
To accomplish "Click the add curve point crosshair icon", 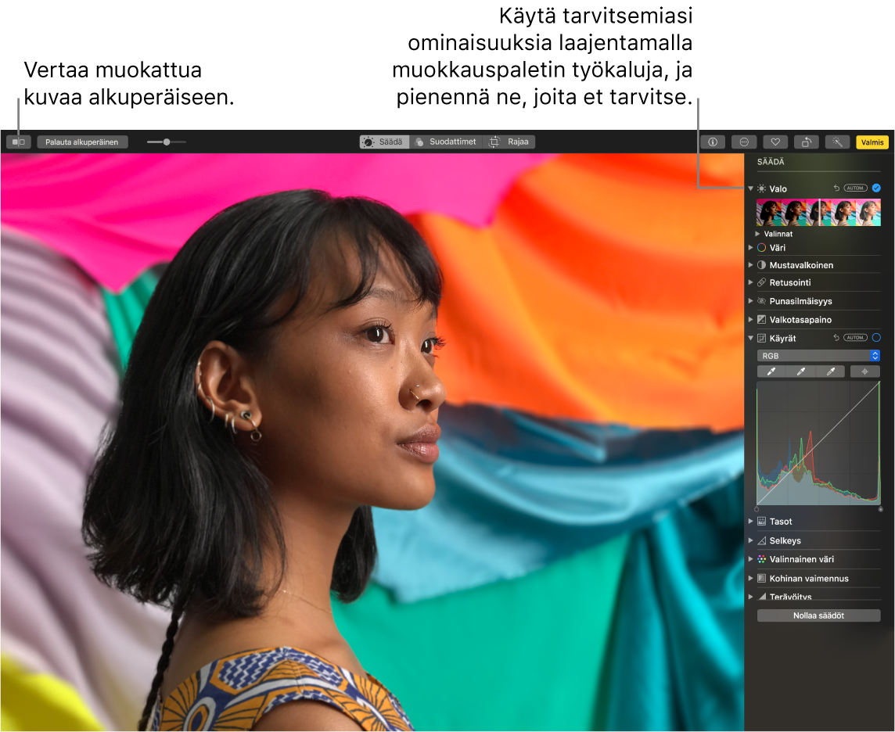I will 864,372.
